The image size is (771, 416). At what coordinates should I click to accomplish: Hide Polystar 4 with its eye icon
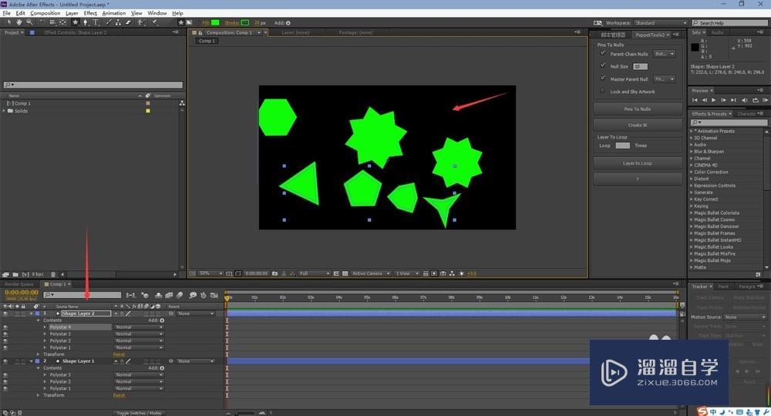(5, 327)
